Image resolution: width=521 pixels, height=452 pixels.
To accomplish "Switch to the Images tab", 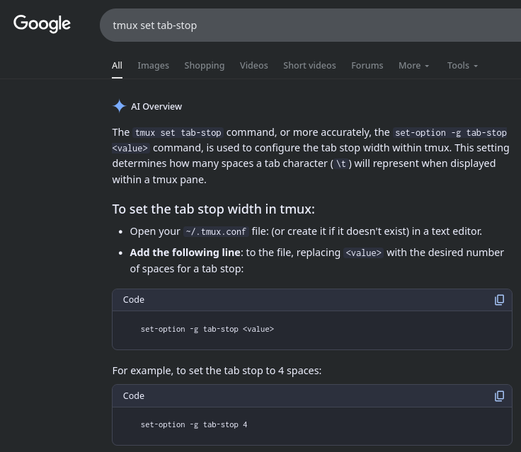I will (x=153, y=65).
